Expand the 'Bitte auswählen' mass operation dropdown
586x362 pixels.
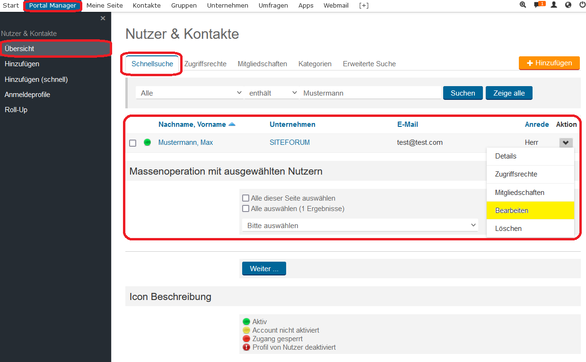point(360,226)
